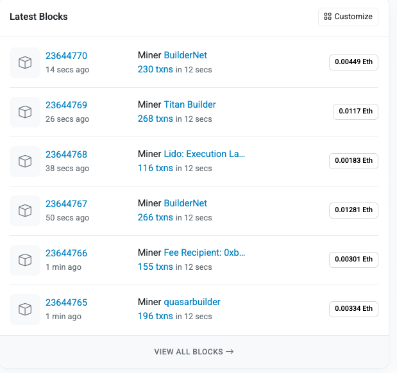Image resolution: width=397 pixels, height=373 pixels.
Task: Open block number 23644770
Action: pyautogui.click(x=66, y=56)
